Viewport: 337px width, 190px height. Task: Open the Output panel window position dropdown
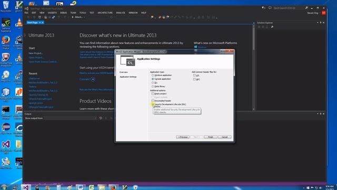pyautogui.click(x=318, y=114)
